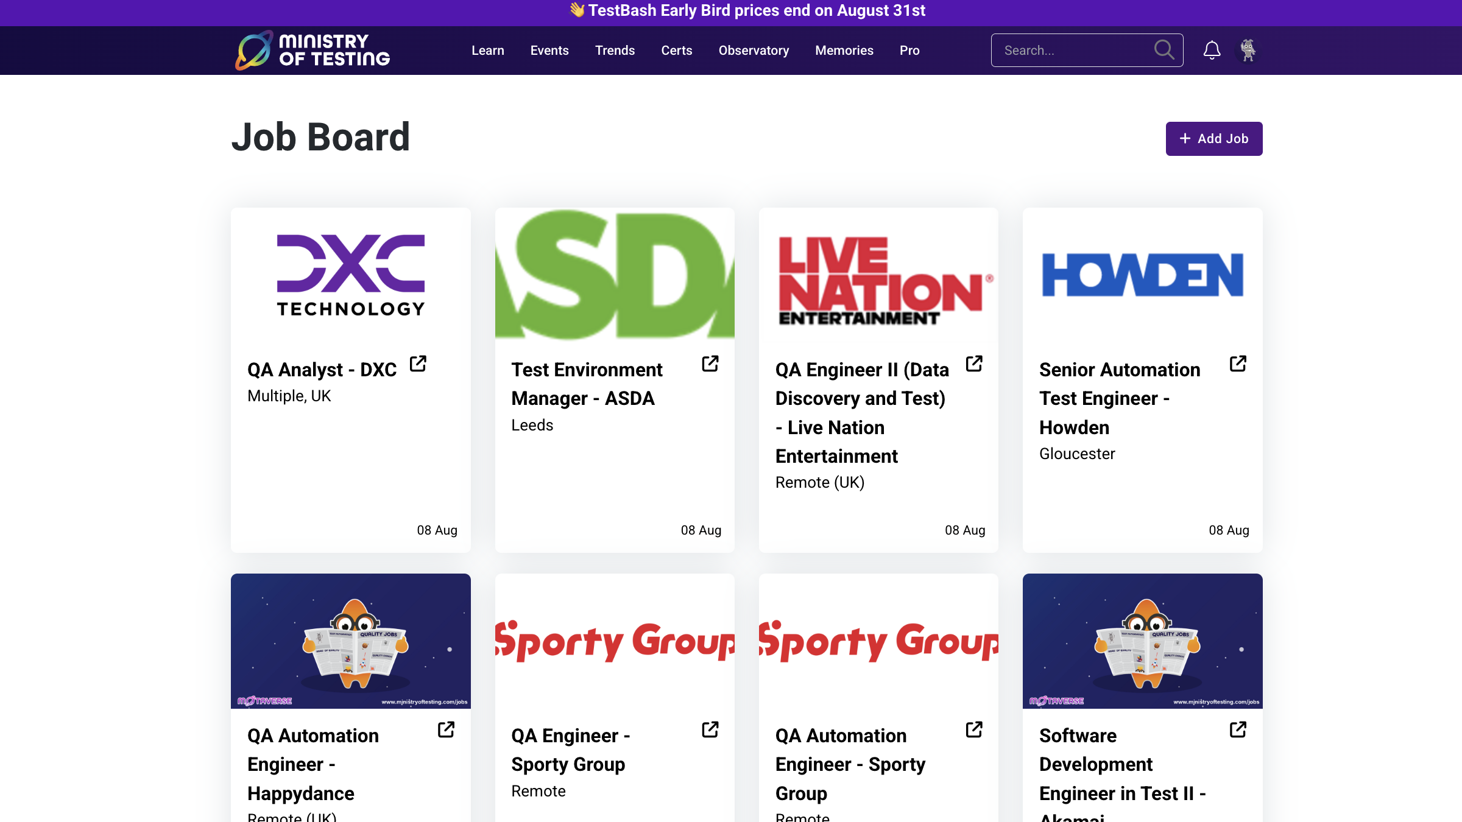The height and width of the screenshot is (822, 1462).
Task: Go to Memories in the nav bar
Action: [844, 51]
